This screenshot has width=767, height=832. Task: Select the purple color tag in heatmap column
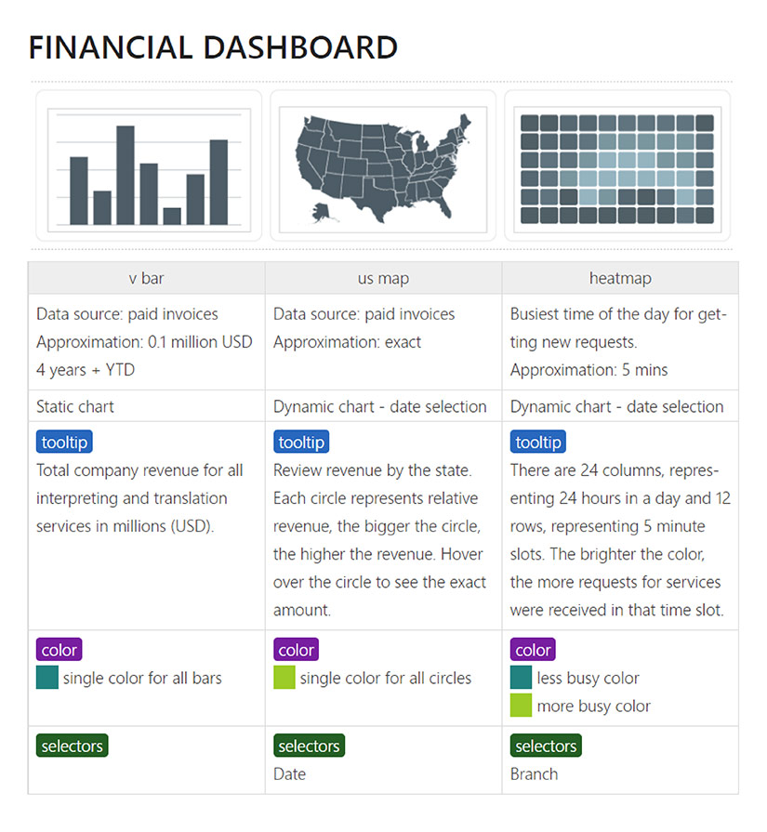point(533,650)
